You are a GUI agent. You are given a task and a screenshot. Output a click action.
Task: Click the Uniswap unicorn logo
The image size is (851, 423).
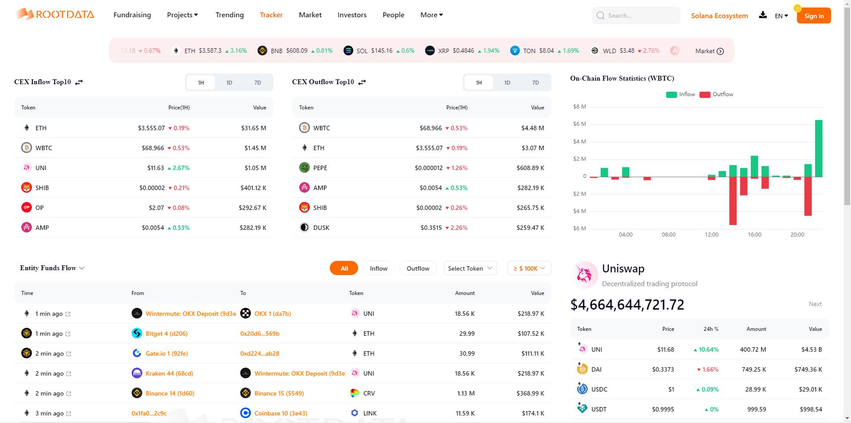[x=584, y=275]
